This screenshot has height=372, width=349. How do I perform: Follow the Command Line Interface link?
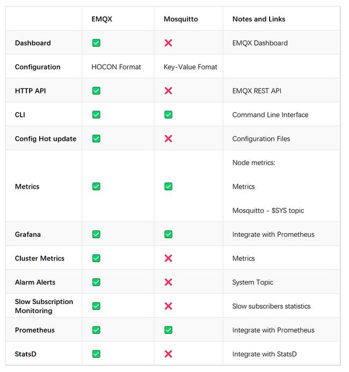coord(270,115)
